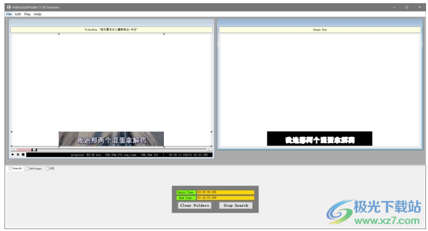Click the extracted subtitle image in Image Box

tap(320, 139)
